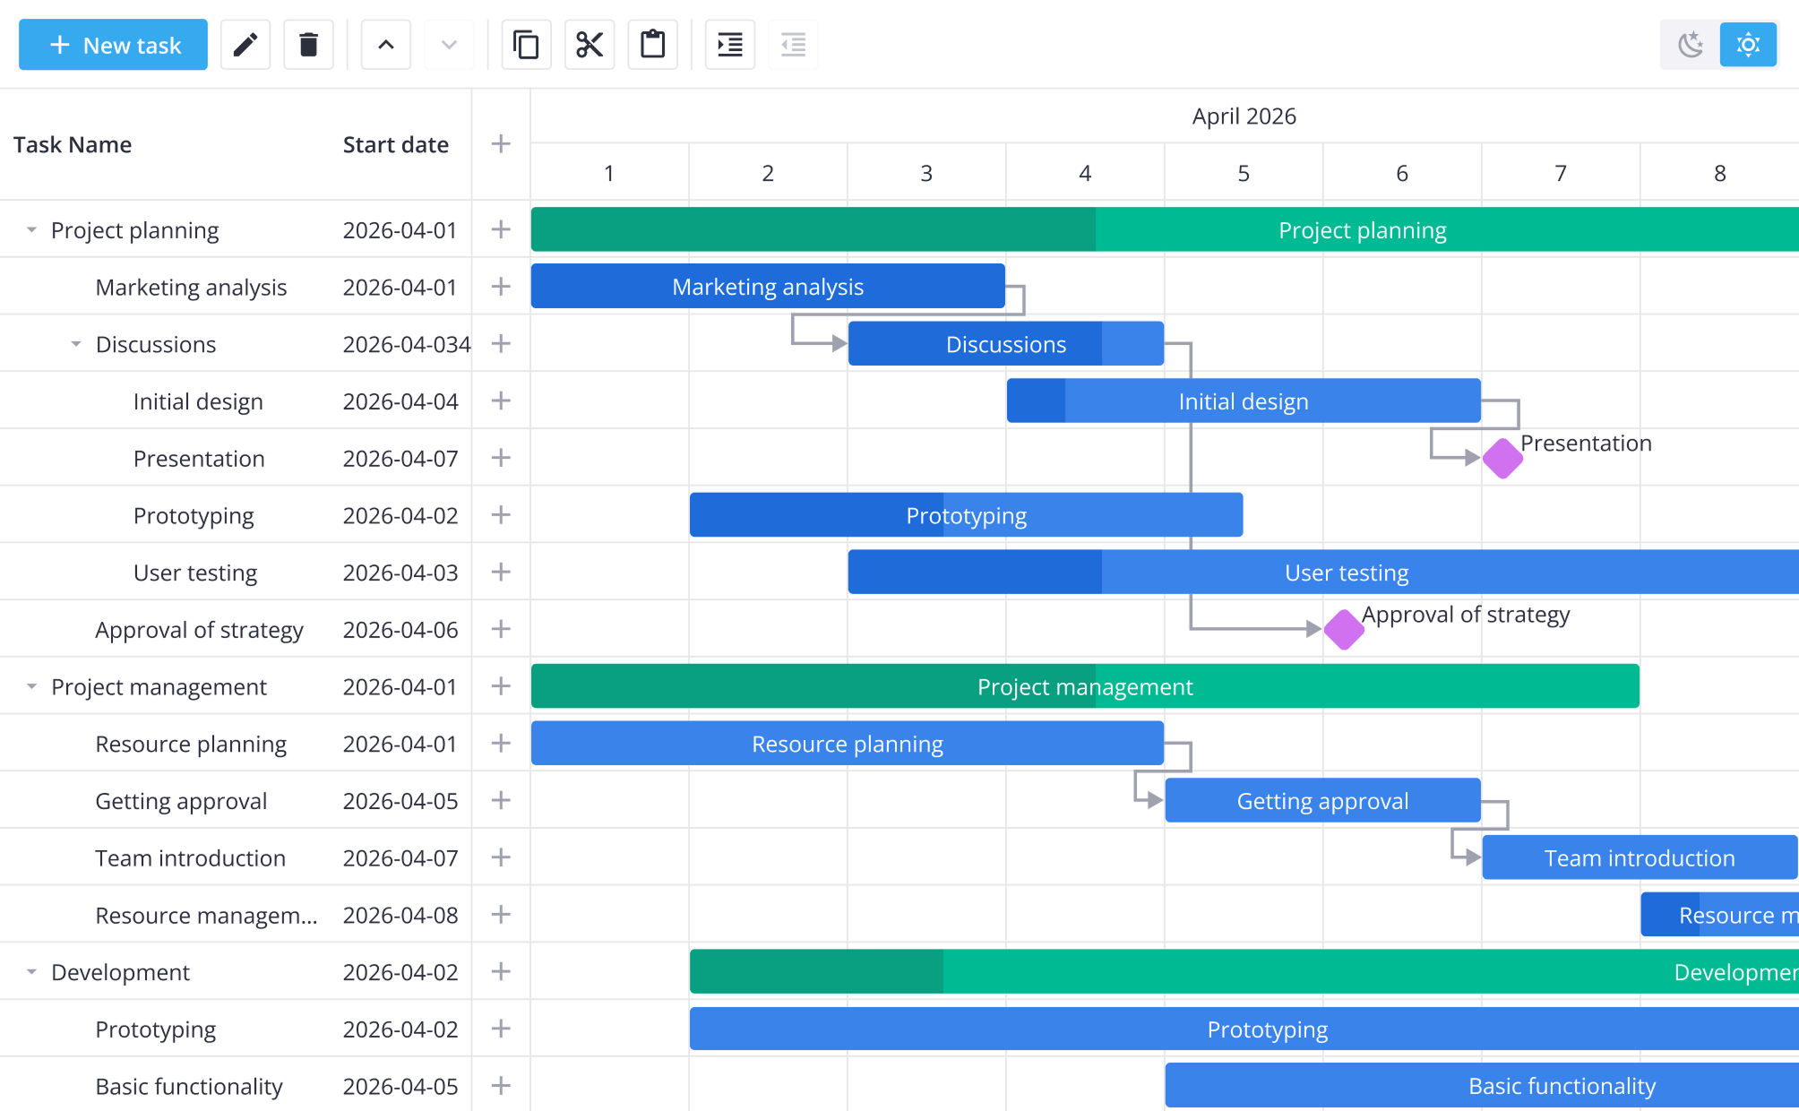Paste the task using the clipboard icon
Viewport: 1799px width, 1111px height.
653,45
